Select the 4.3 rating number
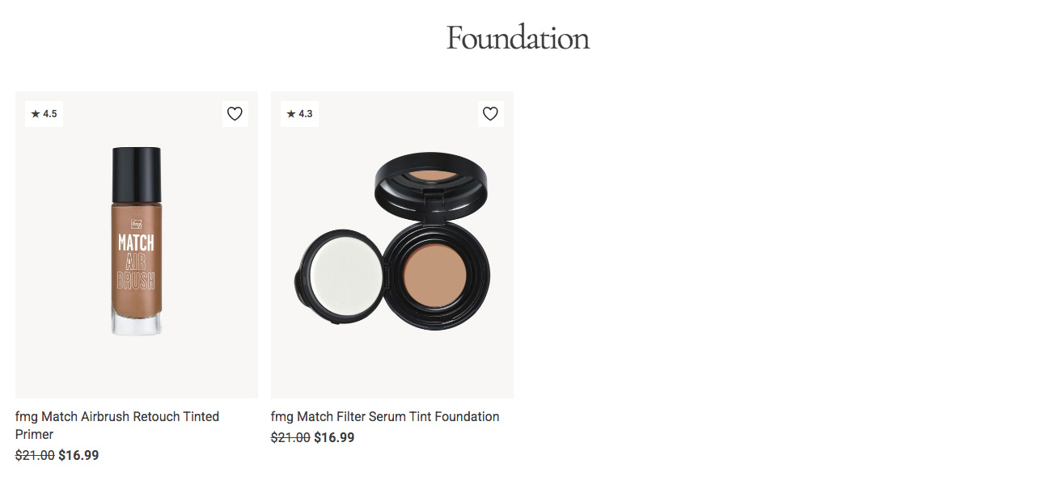1037x489 pixels. click(306, 114)
